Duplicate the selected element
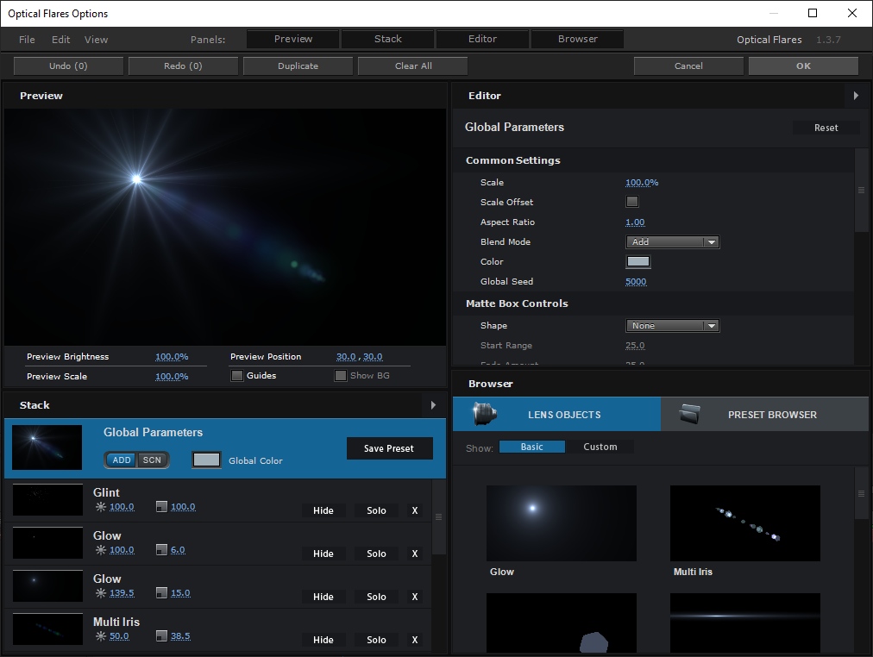This screenshot has height=657, width=873. 298,66
